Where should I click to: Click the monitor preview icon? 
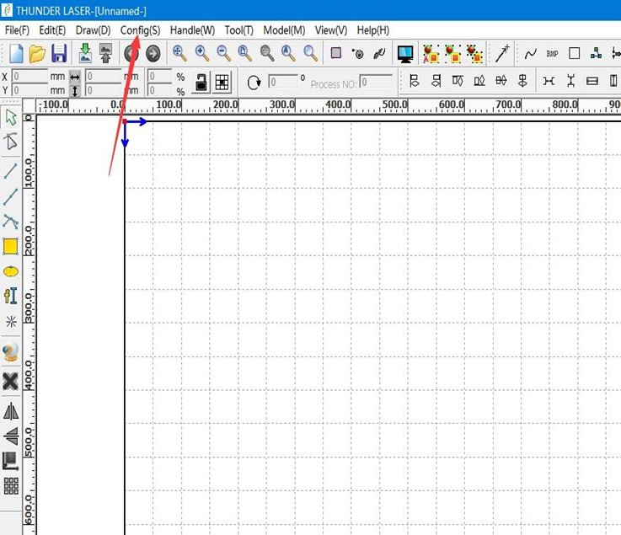(405, 54)
